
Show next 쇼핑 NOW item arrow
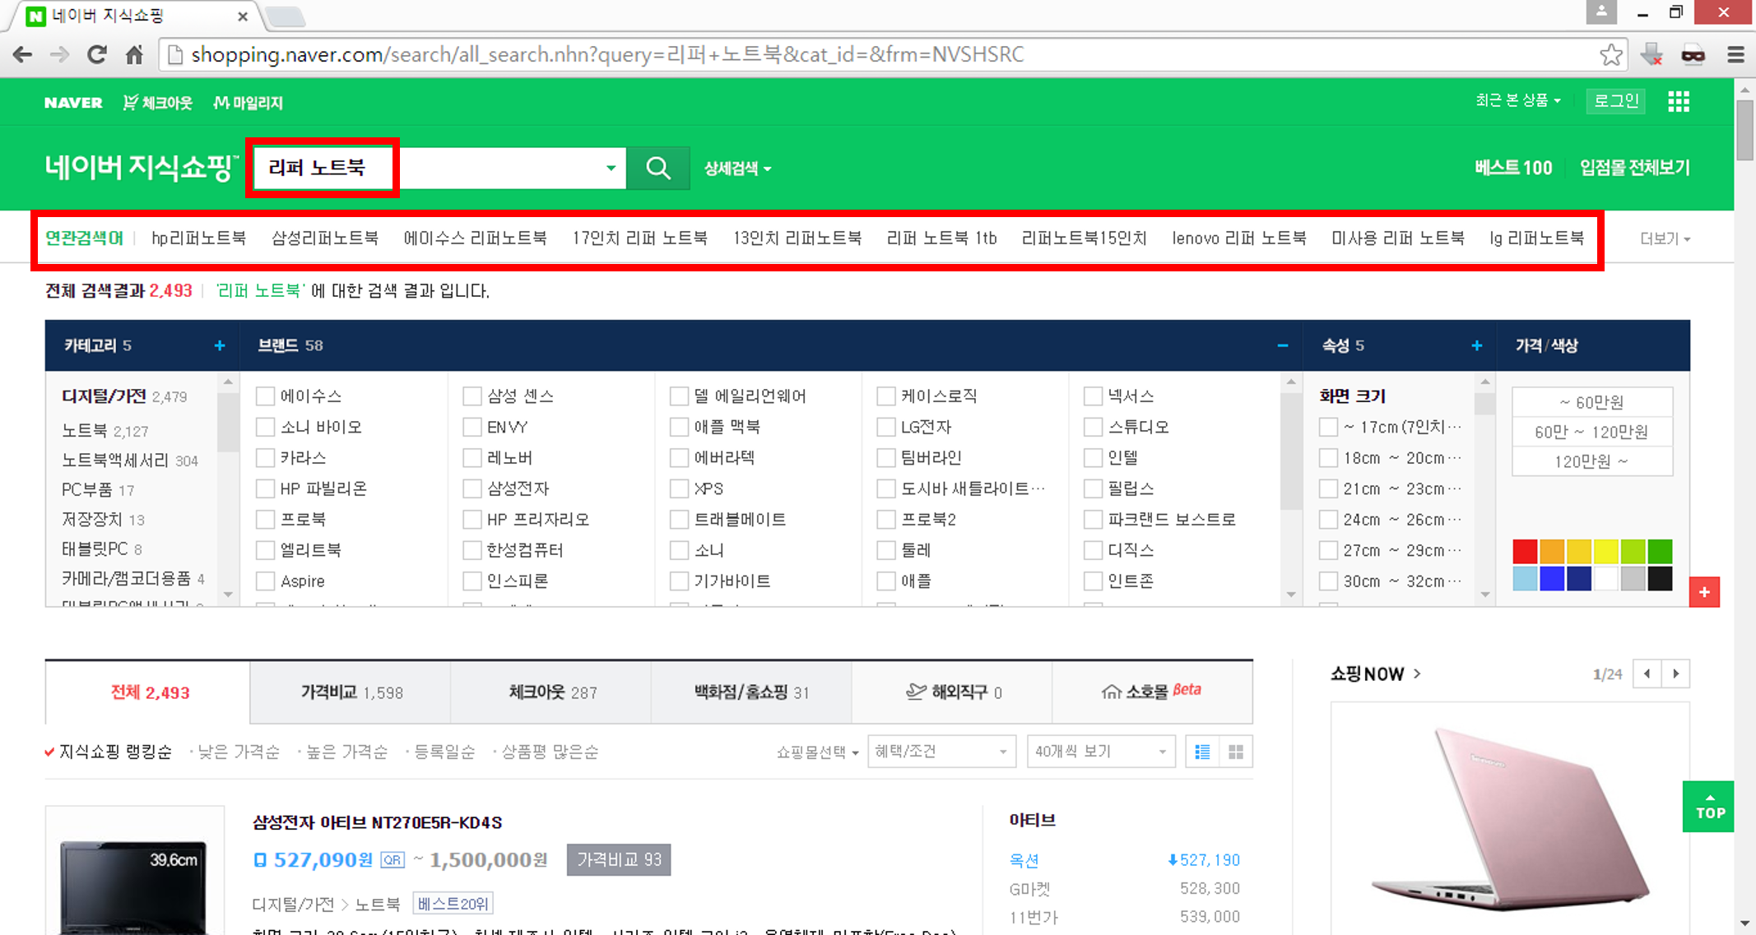point(1676,673)
